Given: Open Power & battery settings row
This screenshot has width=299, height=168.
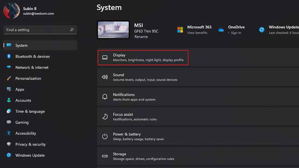Looking at the screenshot, I should (x=198, y=136).
